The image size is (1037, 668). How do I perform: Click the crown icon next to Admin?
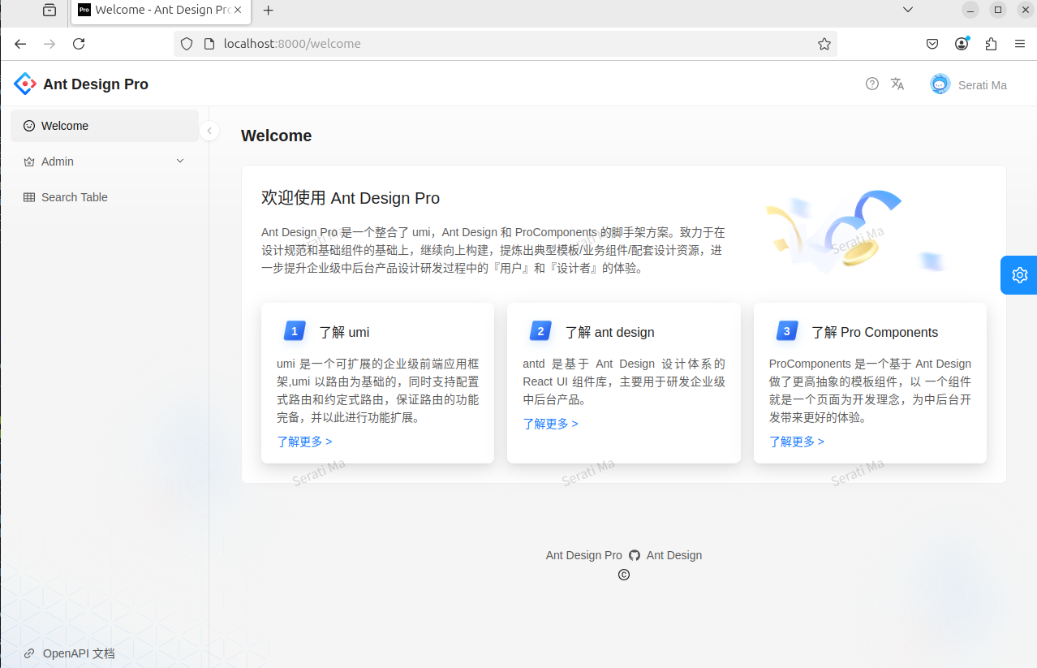(29, 162)
